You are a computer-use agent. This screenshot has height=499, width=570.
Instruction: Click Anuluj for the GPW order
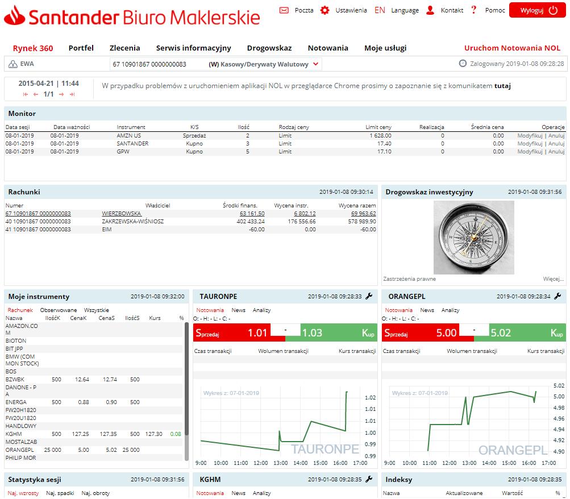[x=556, y=152]
